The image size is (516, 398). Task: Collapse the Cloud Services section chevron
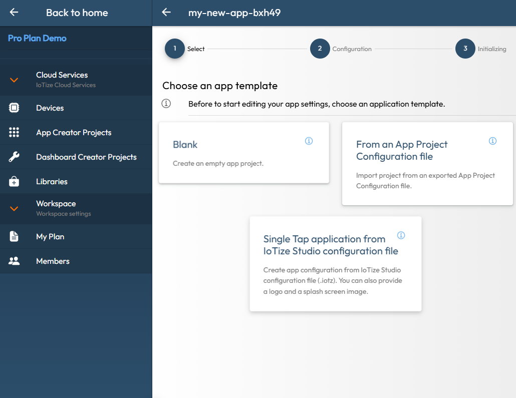point(14,80)
